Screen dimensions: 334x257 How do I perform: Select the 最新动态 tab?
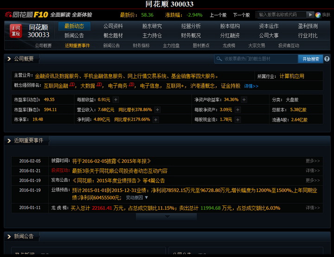tap(74, 26)
